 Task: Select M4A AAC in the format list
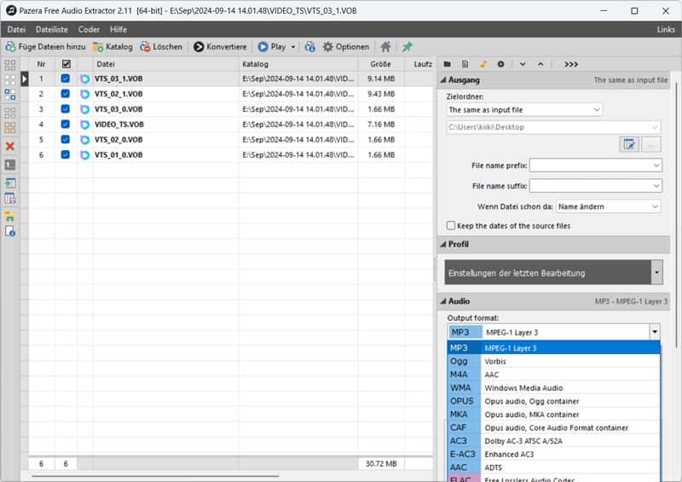coord(553,375)
